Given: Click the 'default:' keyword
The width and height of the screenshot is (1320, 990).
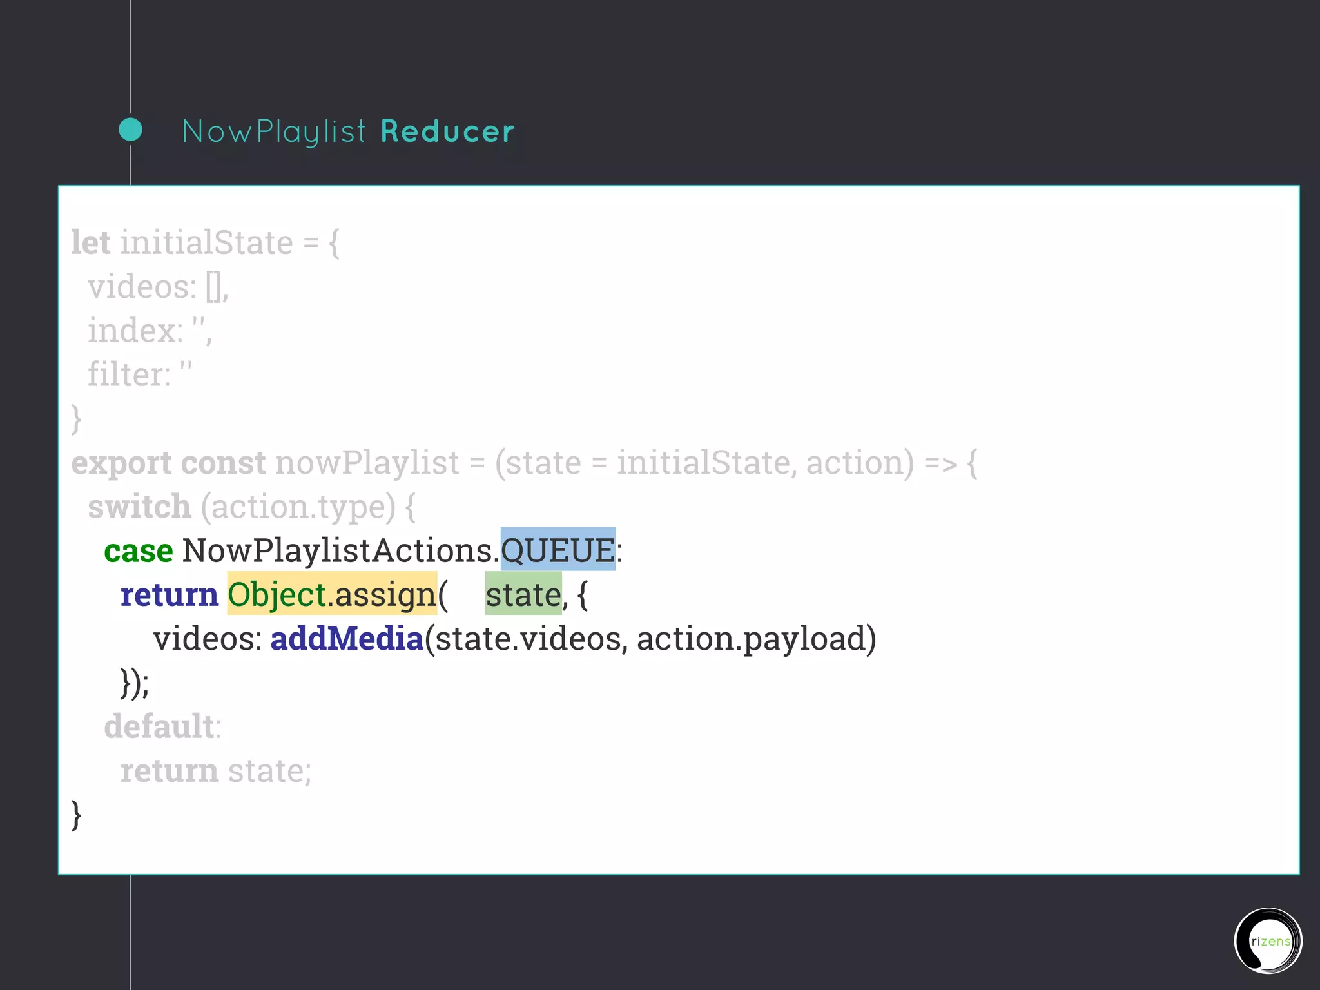Looking at the screenshot, I should point(162,726).
